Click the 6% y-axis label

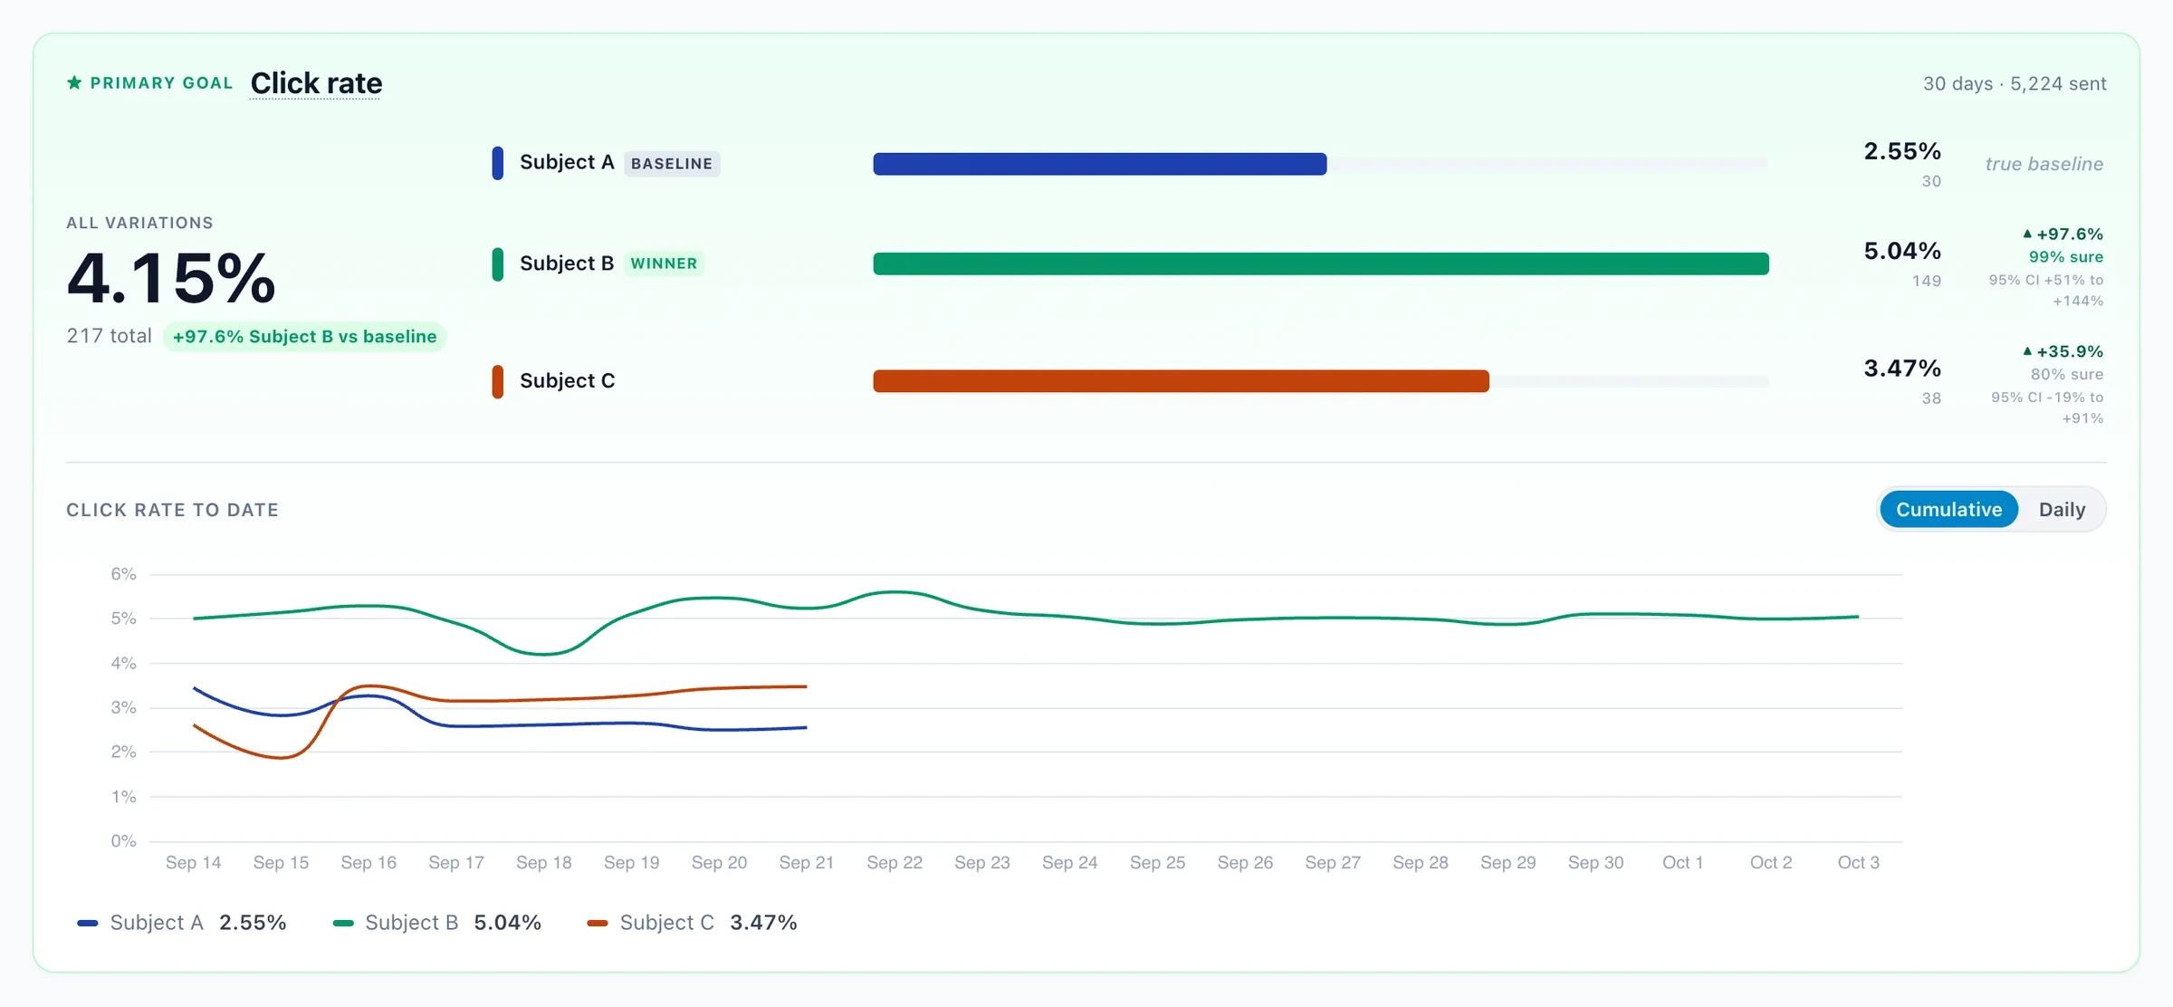123,574
